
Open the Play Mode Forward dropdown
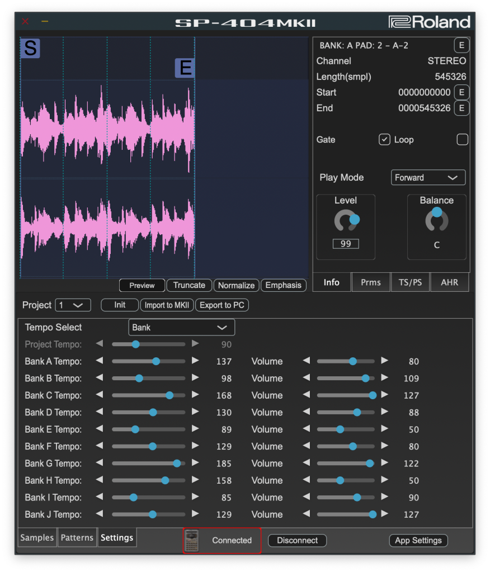[x=428, y=178]
